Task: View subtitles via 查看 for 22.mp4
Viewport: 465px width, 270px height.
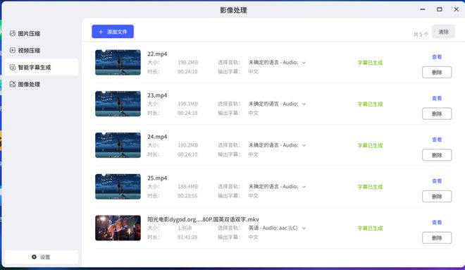Action: pos(437,57)
